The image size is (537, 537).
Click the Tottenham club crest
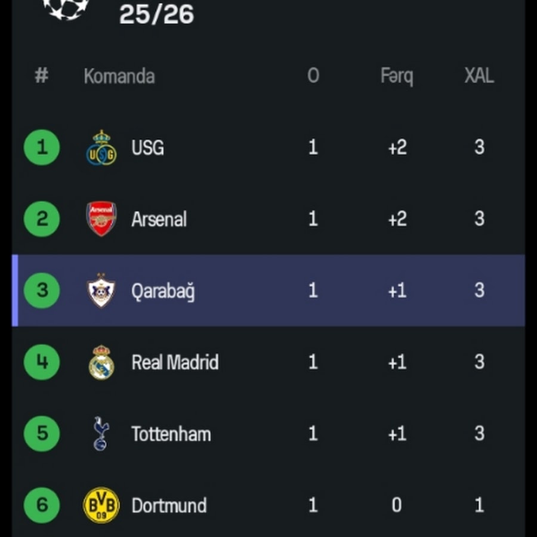101,434
